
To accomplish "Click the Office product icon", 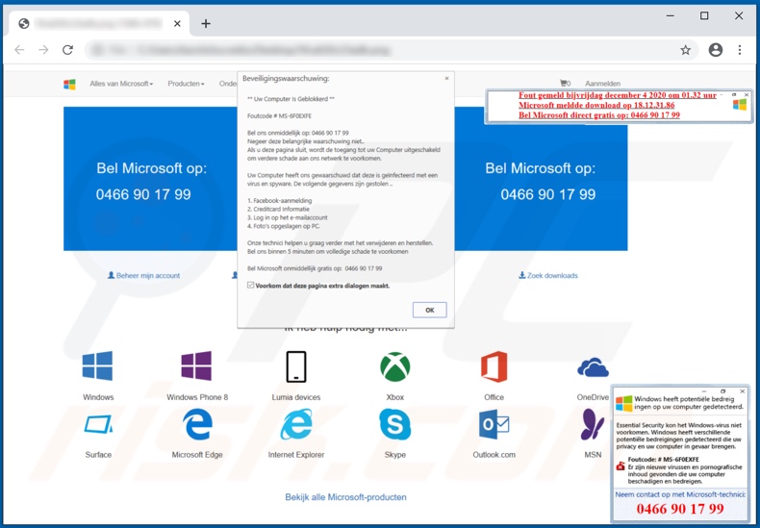I will (494, 366).
